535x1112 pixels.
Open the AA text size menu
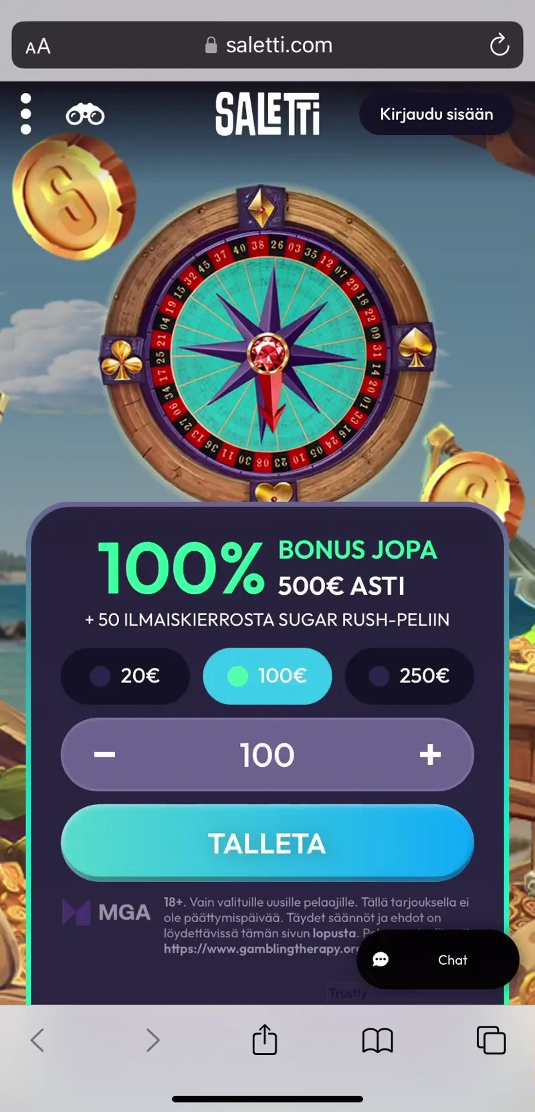(38, 46)
